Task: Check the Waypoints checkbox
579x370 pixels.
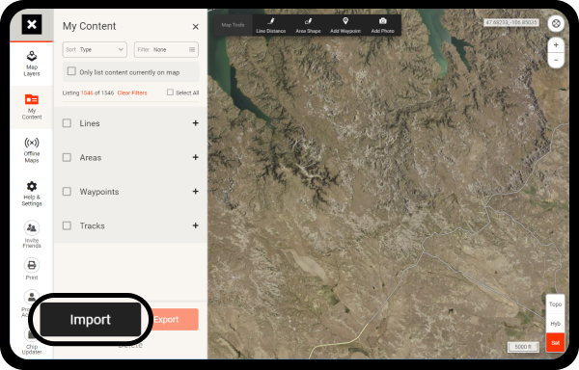Action: coord(67,192)
